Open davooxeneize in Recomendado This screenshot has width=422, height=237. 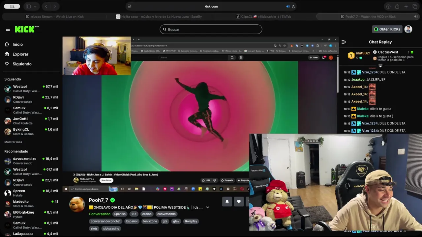pyautogui.click(x=31, y=161)
